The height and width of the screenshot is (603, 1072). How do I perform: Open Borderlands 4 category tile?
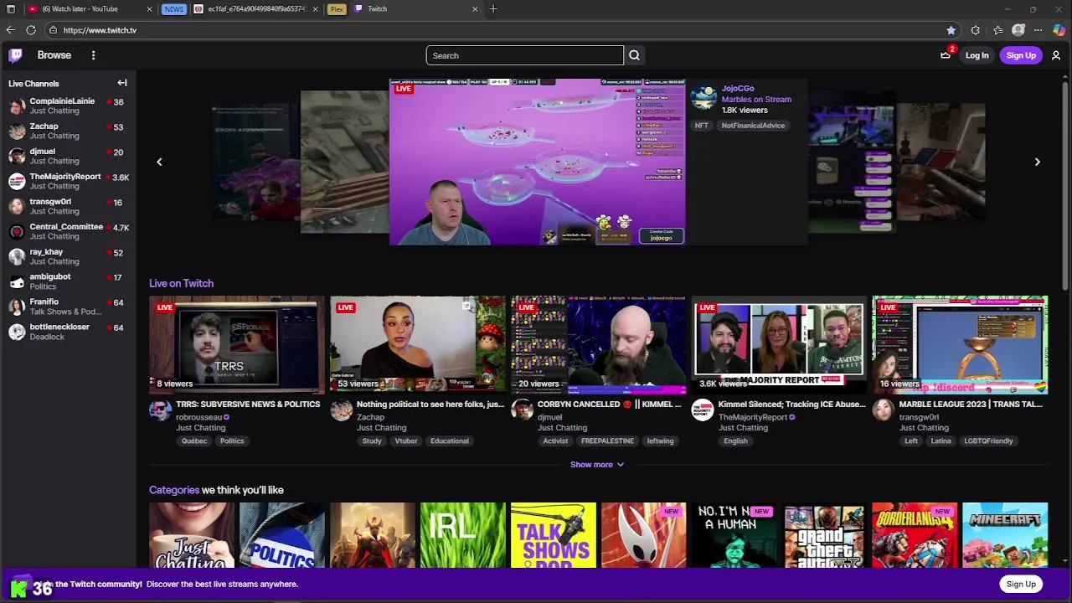click(915, 535)
